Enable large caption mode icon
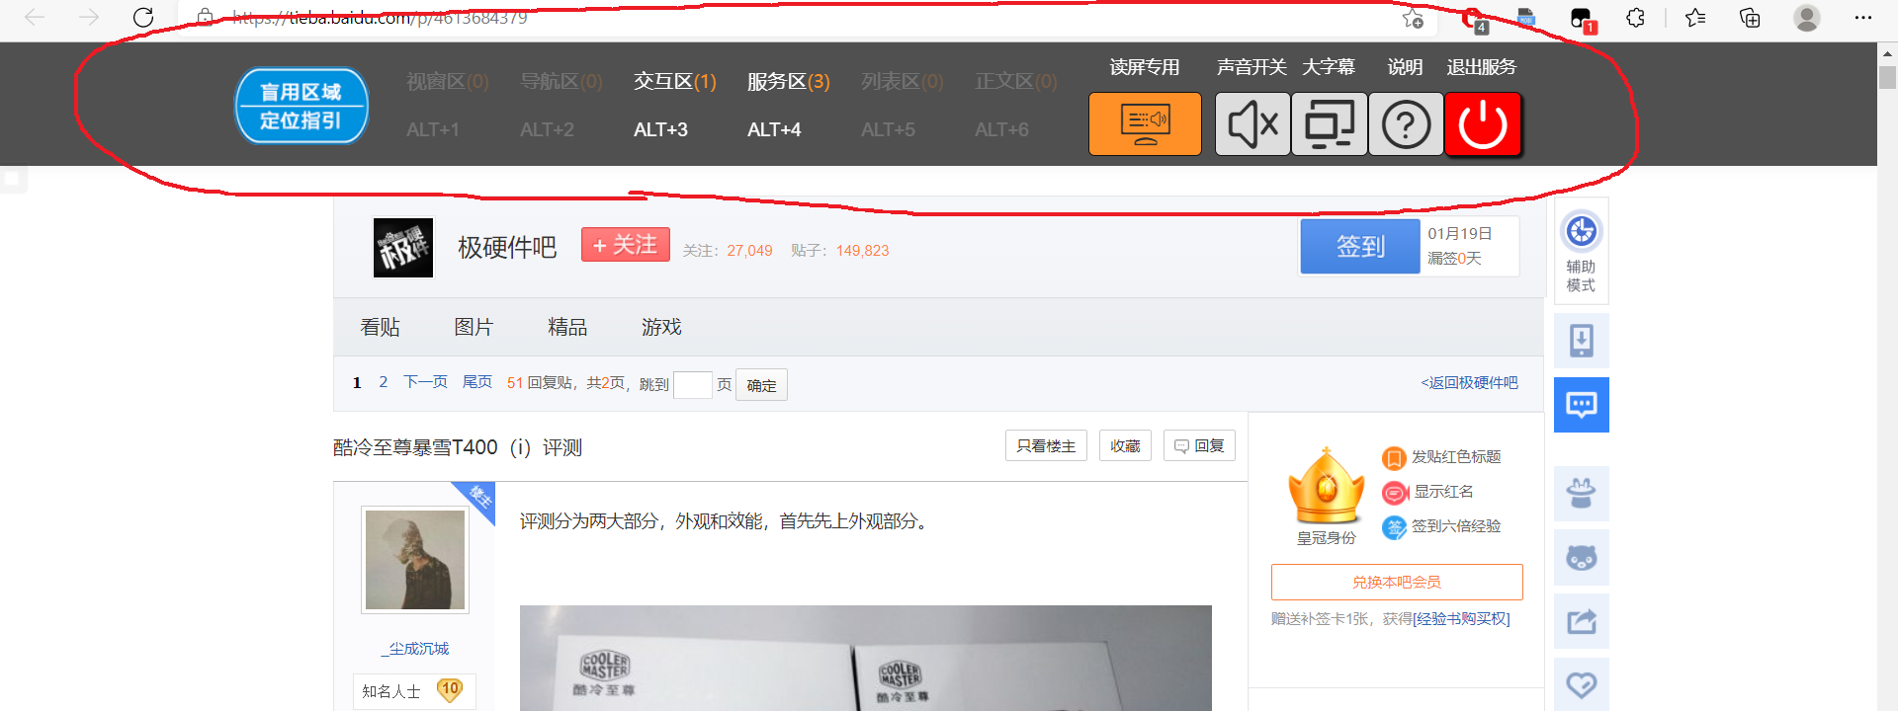1898x711 pixels. (x=1330, y=124)
